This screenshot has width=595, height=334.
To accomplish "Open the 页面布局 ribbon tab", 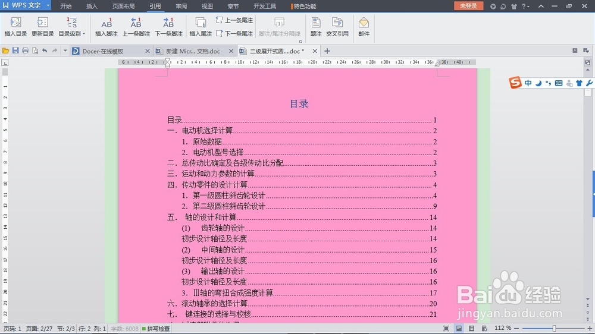I will point(123,6).
